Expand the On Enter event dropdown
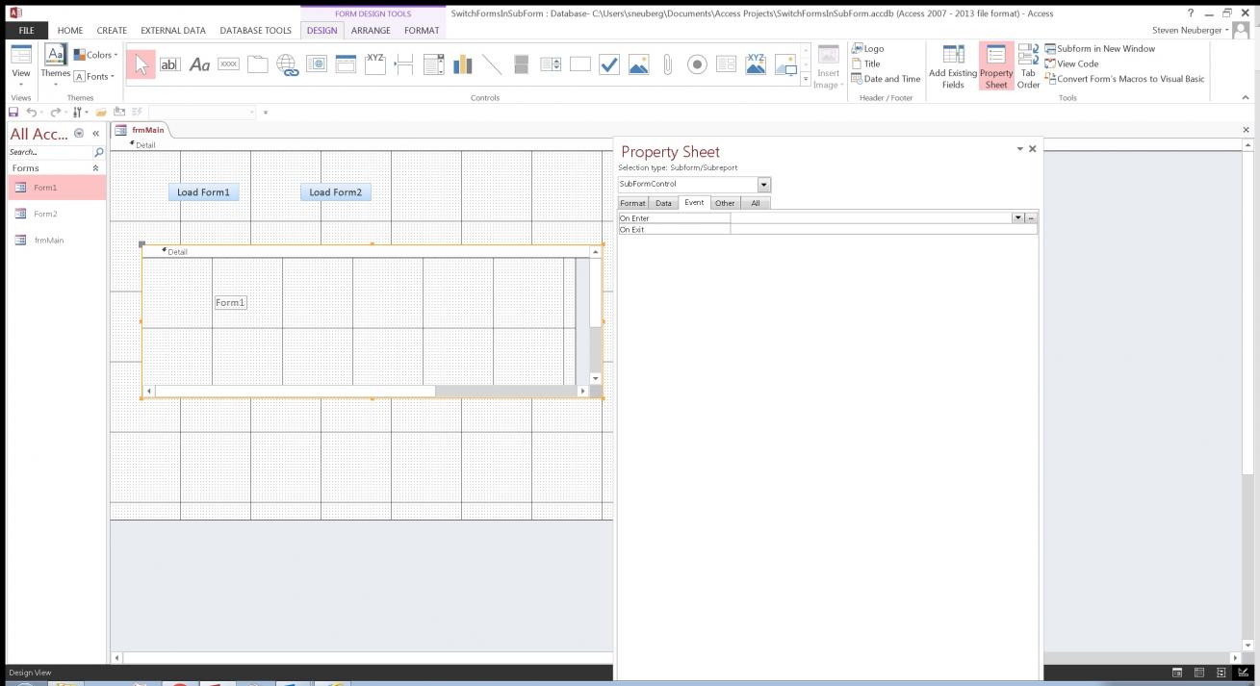1260x686 pixels. pos(1018,218)
